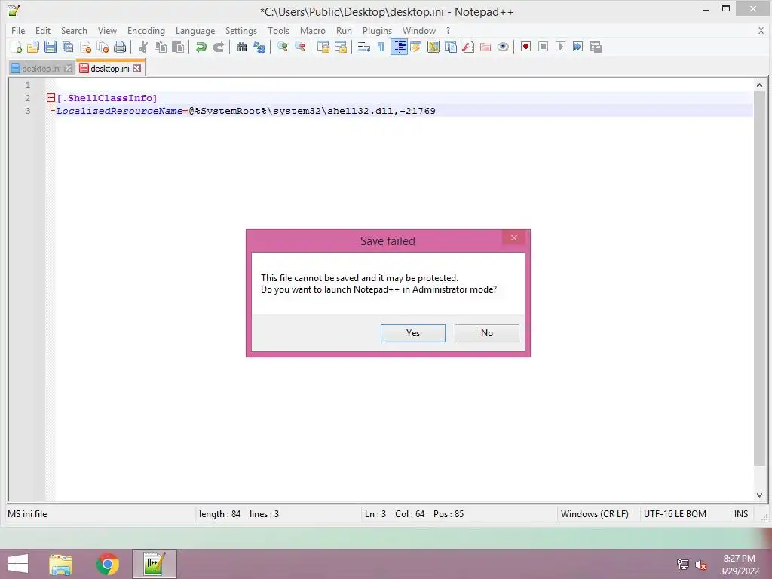Start macro recording with the red dot
772x579 pixels.
(x=525, y=47)
